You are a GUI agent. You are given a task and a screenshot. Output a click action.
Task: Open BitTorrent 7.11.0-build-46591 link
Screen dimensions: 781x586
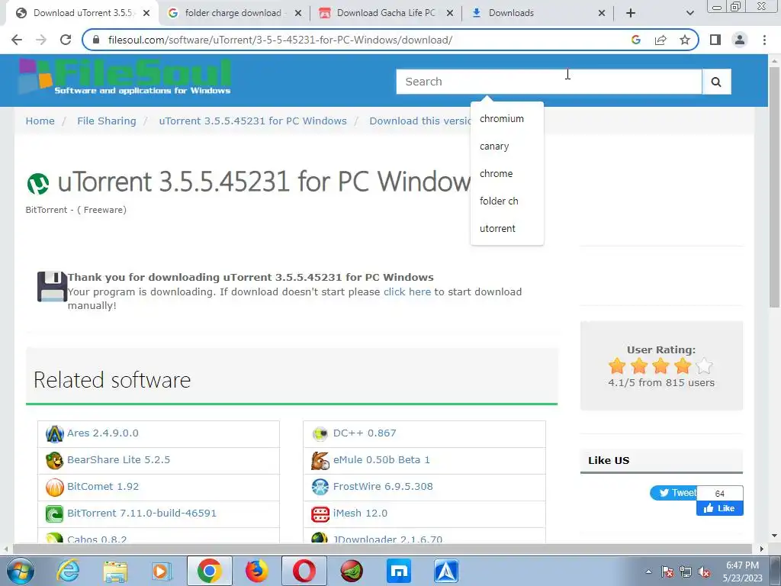pos(142,514)
